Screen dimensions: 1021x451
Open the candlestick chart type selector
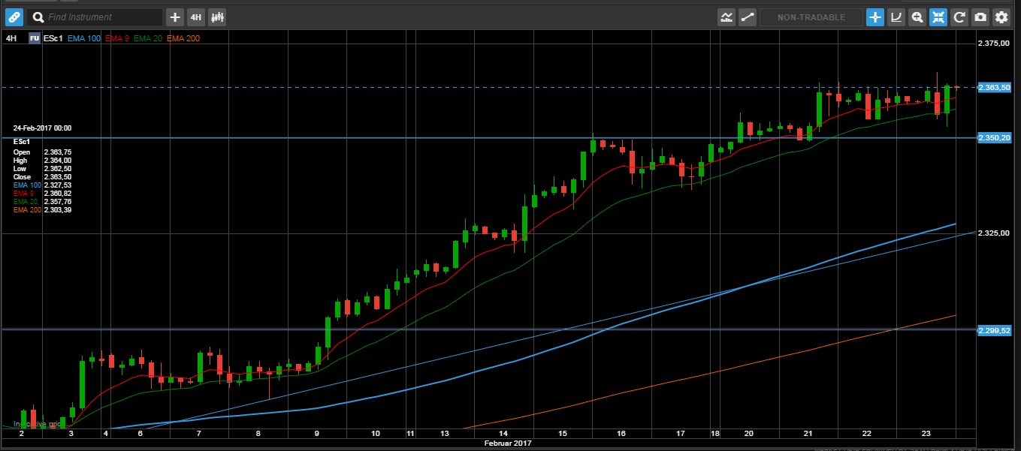217,17
